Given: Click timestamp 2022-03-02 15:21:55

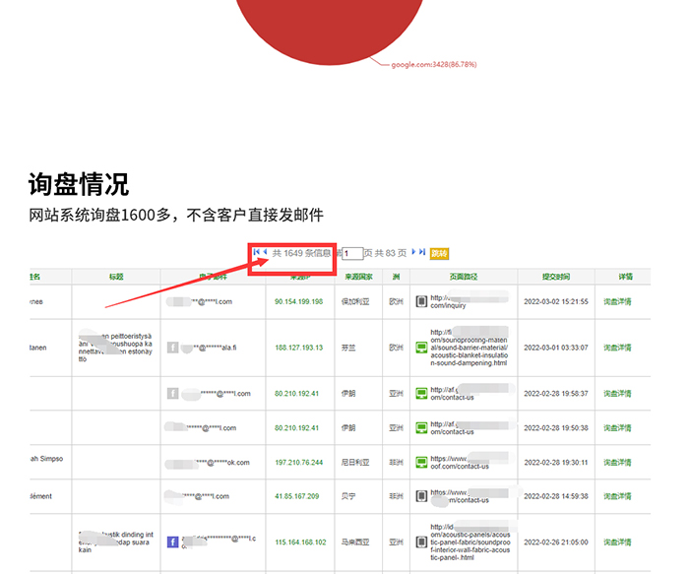Looking at the screenshot, I should (556, 301).
